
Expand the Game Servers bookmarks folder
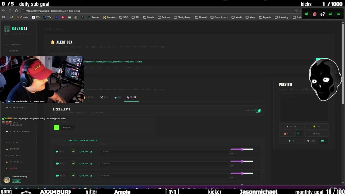[219, 17]
